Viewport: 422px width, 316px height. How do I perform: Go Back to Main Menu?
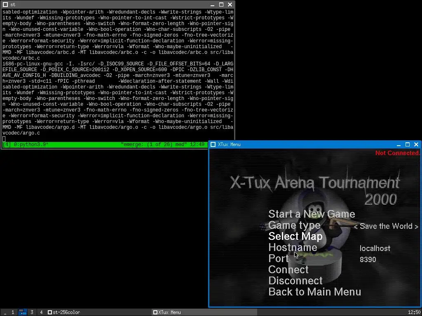(x=314, y=292)
